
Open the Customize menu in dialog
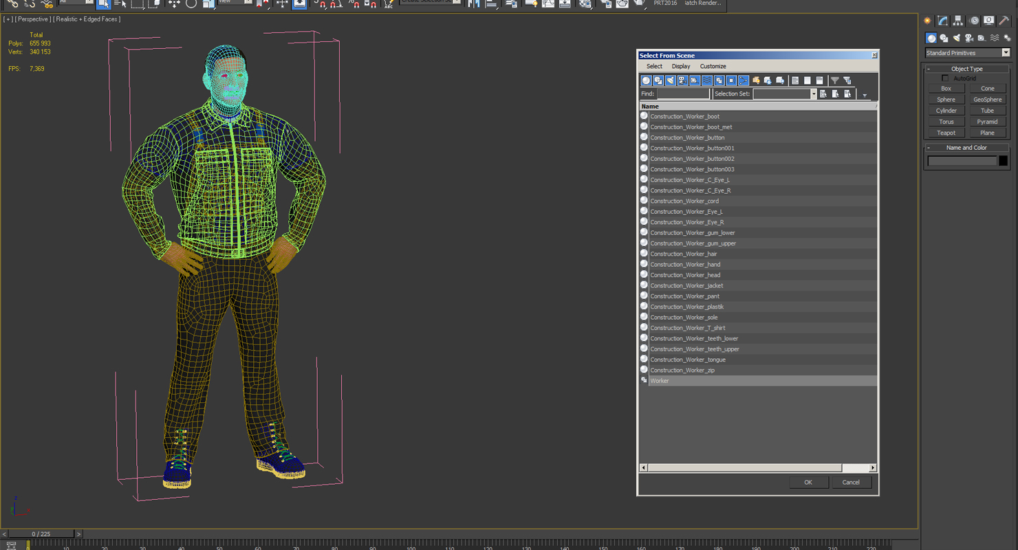click(x=713, y=67)
